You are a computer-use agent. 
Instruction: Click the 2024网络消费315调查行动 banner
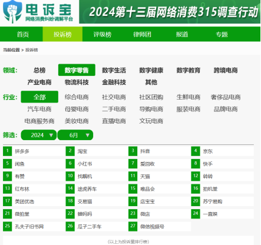point(170,12)
